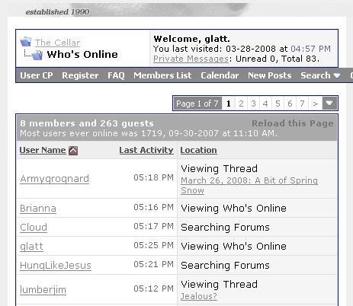
Task: Click the Who's Online folder icon
Action: [37, 55]
